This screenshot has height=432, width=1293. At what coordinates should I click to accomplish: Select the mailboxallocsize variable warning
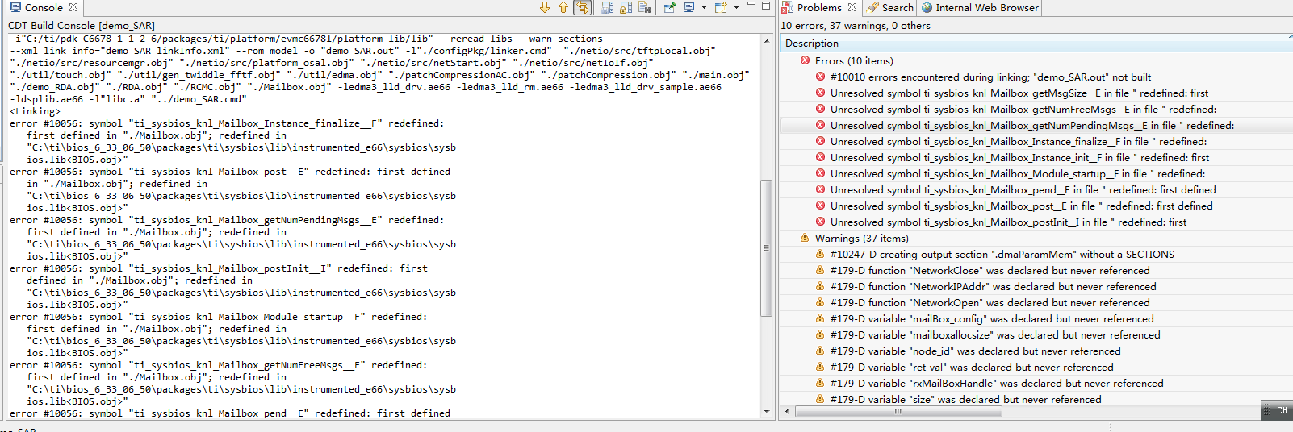[1036, 334]
